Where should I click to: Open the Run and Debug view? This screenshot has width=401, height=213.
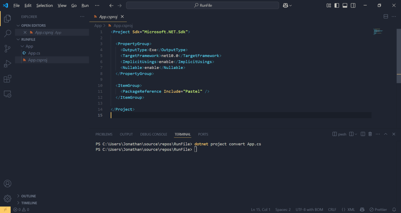pyautogui.click(x=8, y=63)
